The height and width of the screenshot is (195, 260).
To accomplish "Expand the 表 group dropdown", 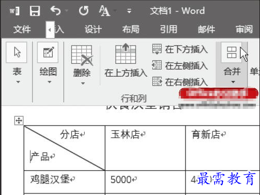I will 18,82.
